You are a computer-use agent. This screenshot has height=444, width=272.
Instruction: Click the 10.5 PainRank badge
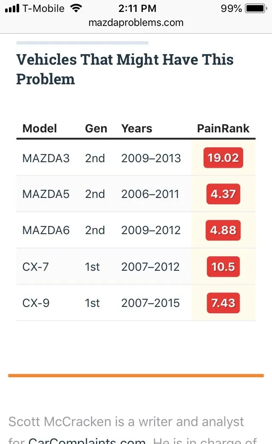coord(223,267)
